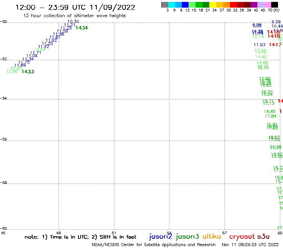Click the 'jason3' satellite label
This screenshot has width=283, height=248.
pos(187,237)
